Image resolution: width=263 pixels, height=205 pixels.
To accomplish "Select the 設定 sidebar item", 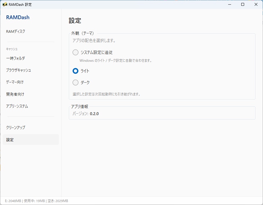I will pos(31,139).
